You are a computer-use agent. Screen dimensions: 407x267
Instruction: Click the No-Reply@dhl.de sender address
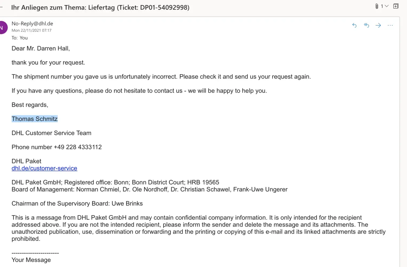(x=32, y=23)
